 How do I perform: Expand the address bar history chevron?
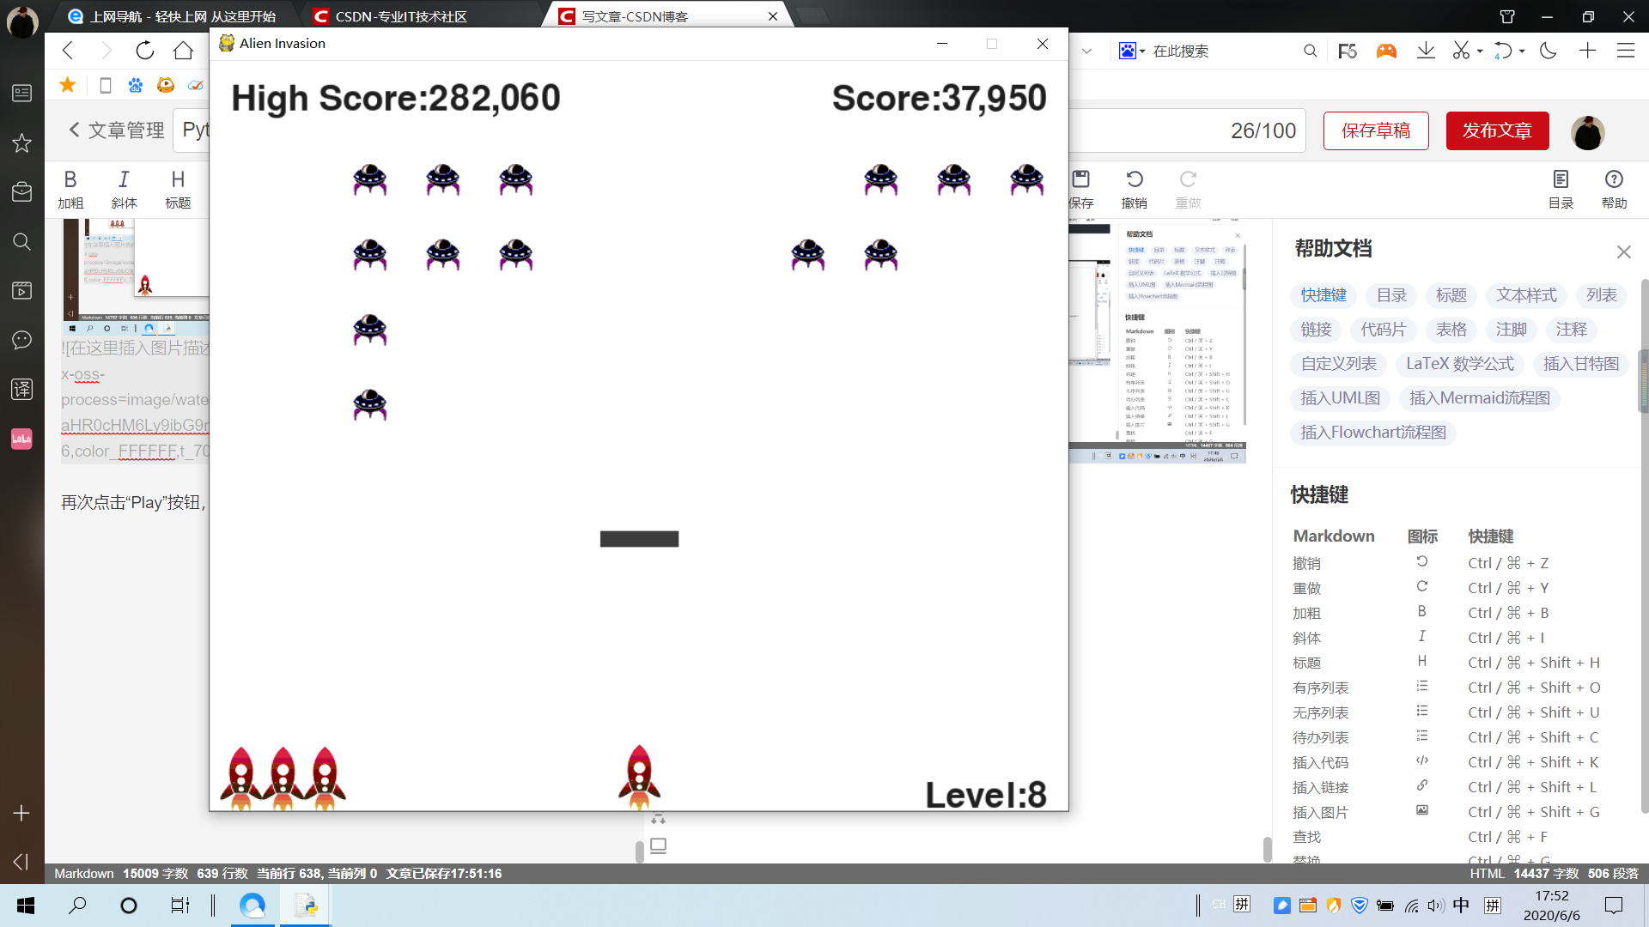[x=1086, y=51]
